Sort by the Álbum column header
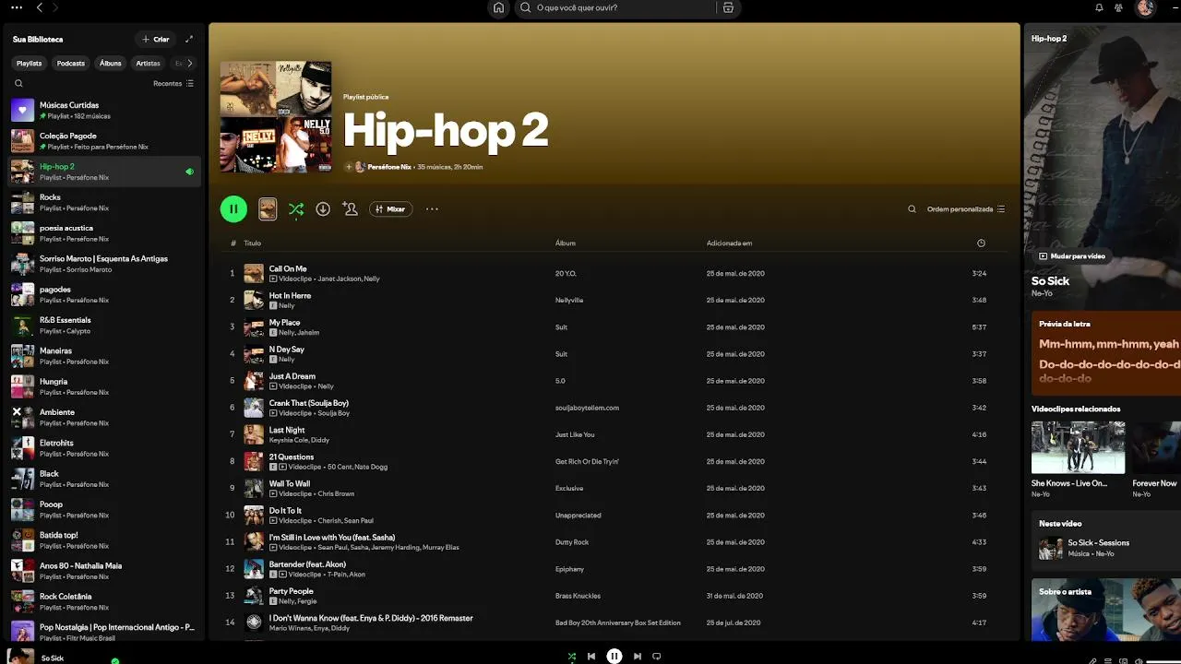 pyautogui.click(x=566, y=243)
